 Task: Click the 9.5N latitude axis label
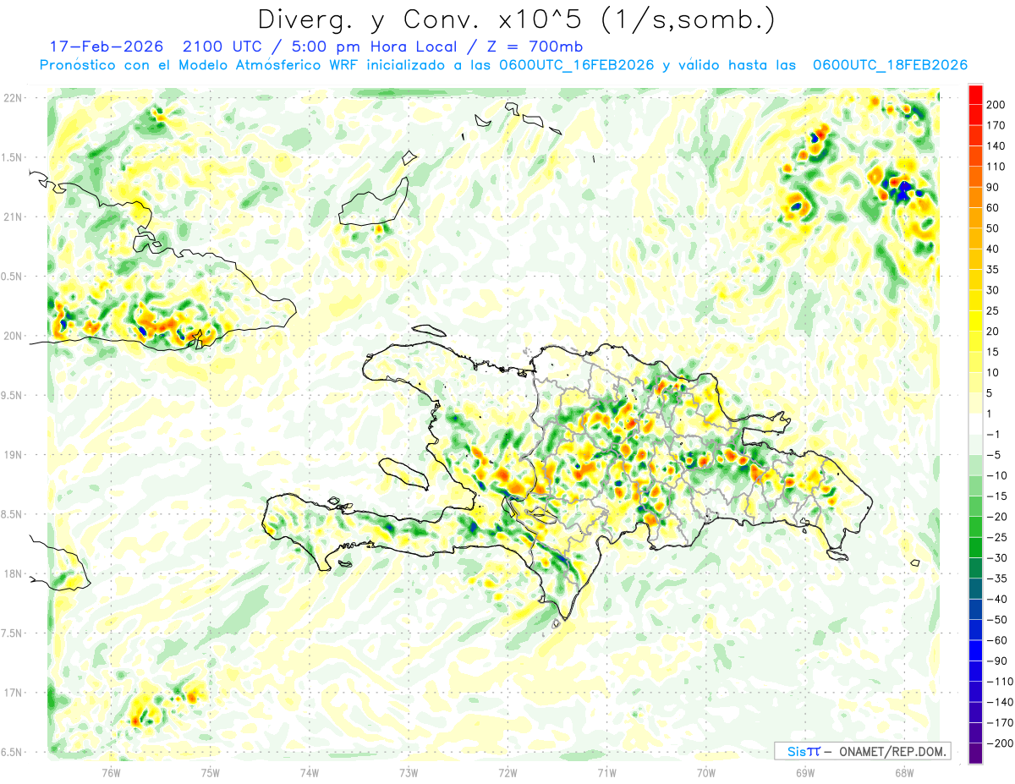point(13,395)
